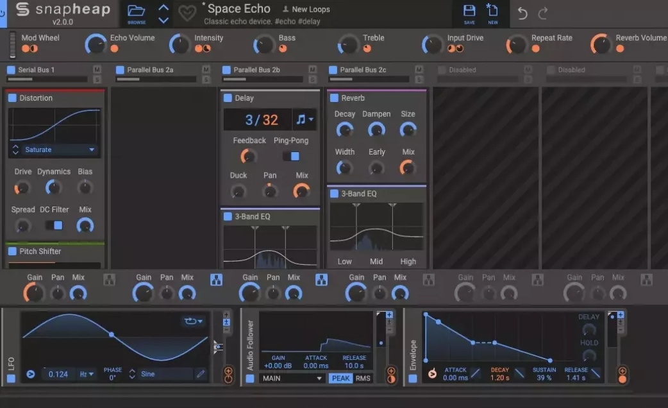Screen dimensions: 668x408
Task: Click the Envelope SUSTAIN value 39 %
Action: tap(544, 378)
